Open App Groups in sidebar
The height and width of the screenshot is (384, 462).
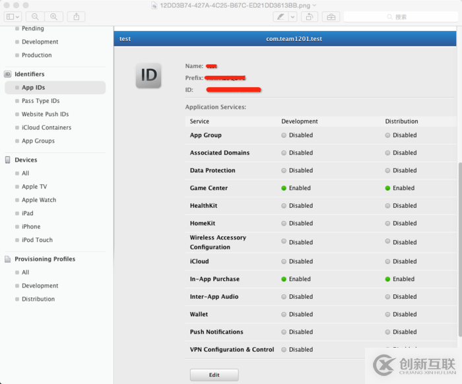click(x=38, y=141)
